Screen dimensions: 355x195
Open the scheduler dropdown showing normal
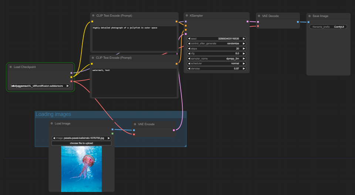coord(216,64)
